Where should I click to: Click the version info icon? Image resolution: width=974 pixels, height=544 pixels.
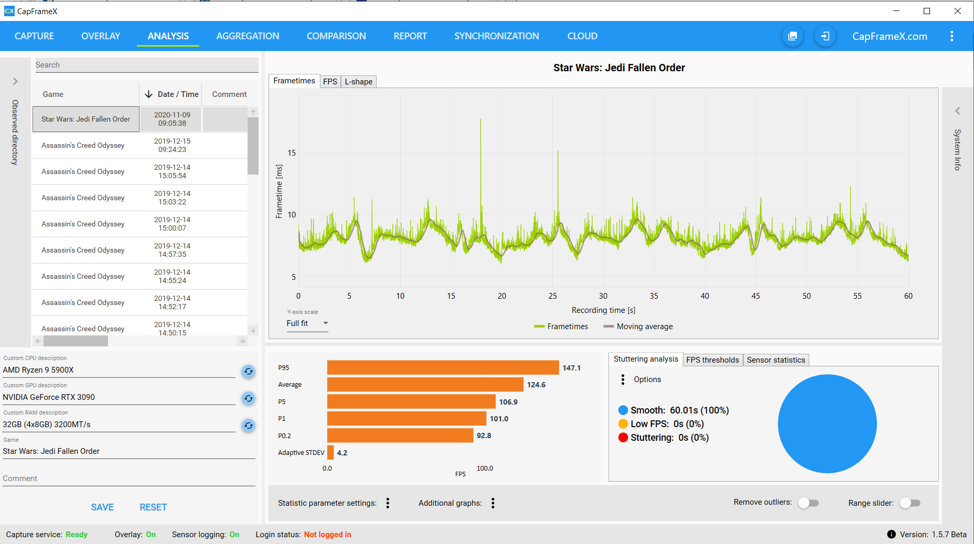(x=891, y=535)
